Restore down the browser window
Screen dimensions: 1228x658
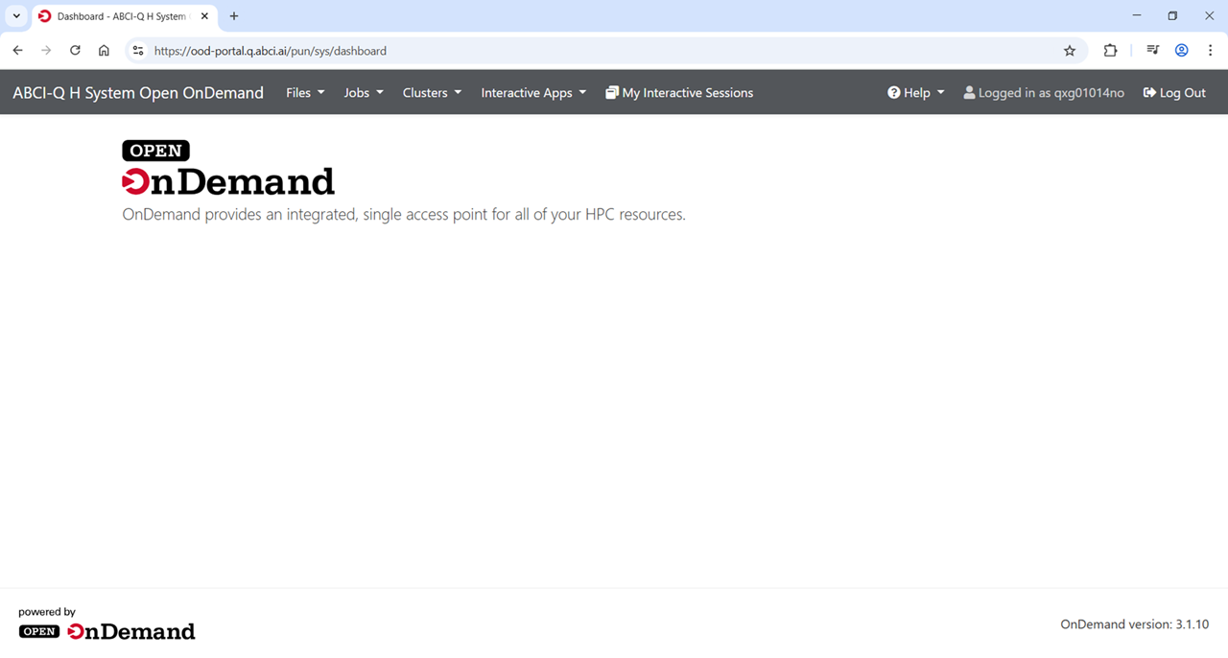(1172, 15)
